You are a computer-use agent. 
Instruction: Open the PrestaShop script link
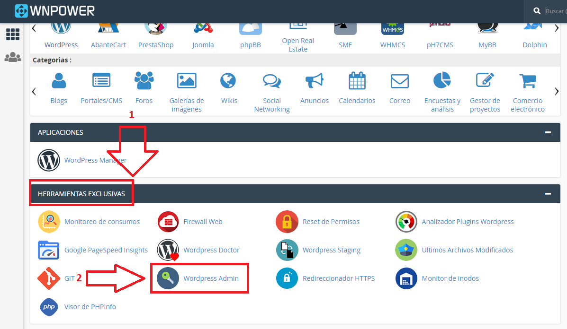point(156,45)
